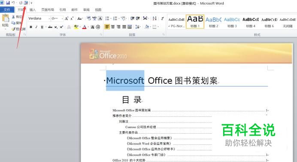297x162 pixels.
Task: Apply Character Shading to the selection
Action: click(92, 27)
